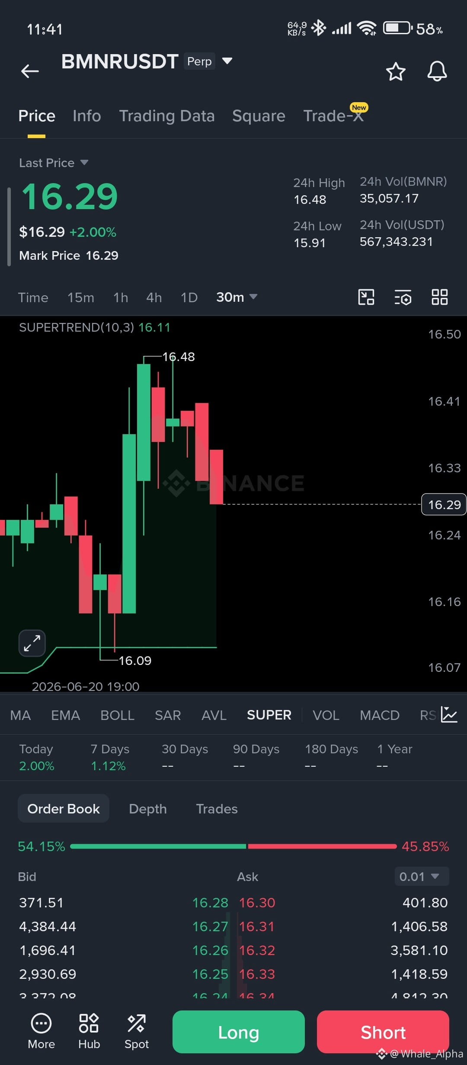467x1065 pixels.
Task: Open the Trade-X tab
Action: pyautogui.click(x=333, y=116)
